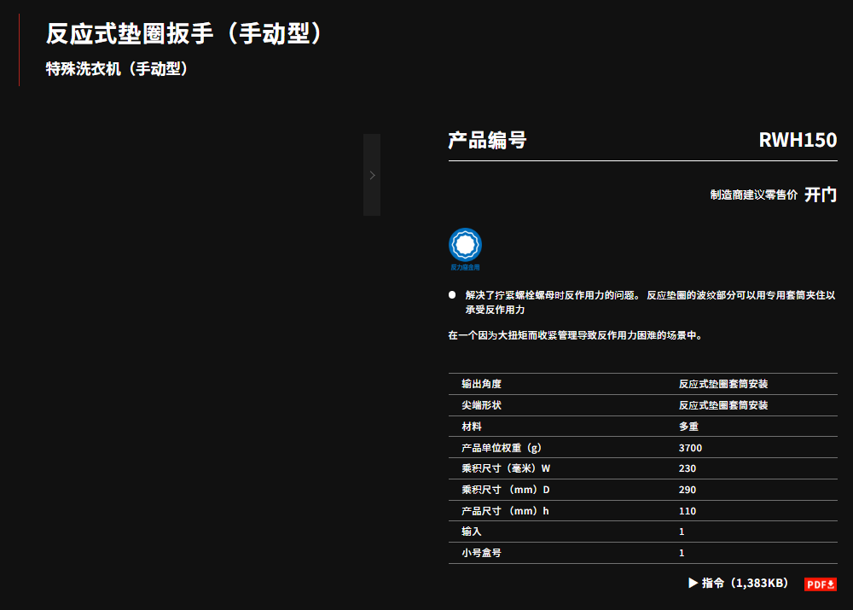
Task: Click the 产品编号 heading
Action: [487, 140]
